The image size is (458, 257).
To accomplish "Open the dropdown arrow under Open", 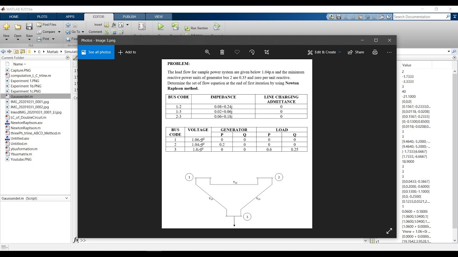I will coord(18,40).
